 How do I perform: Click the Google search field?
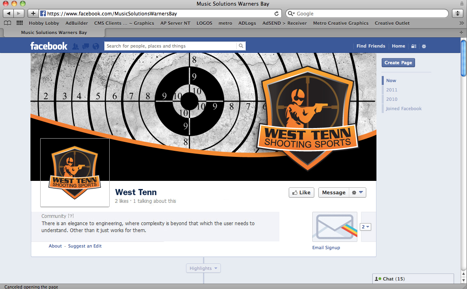pos(367,13)
